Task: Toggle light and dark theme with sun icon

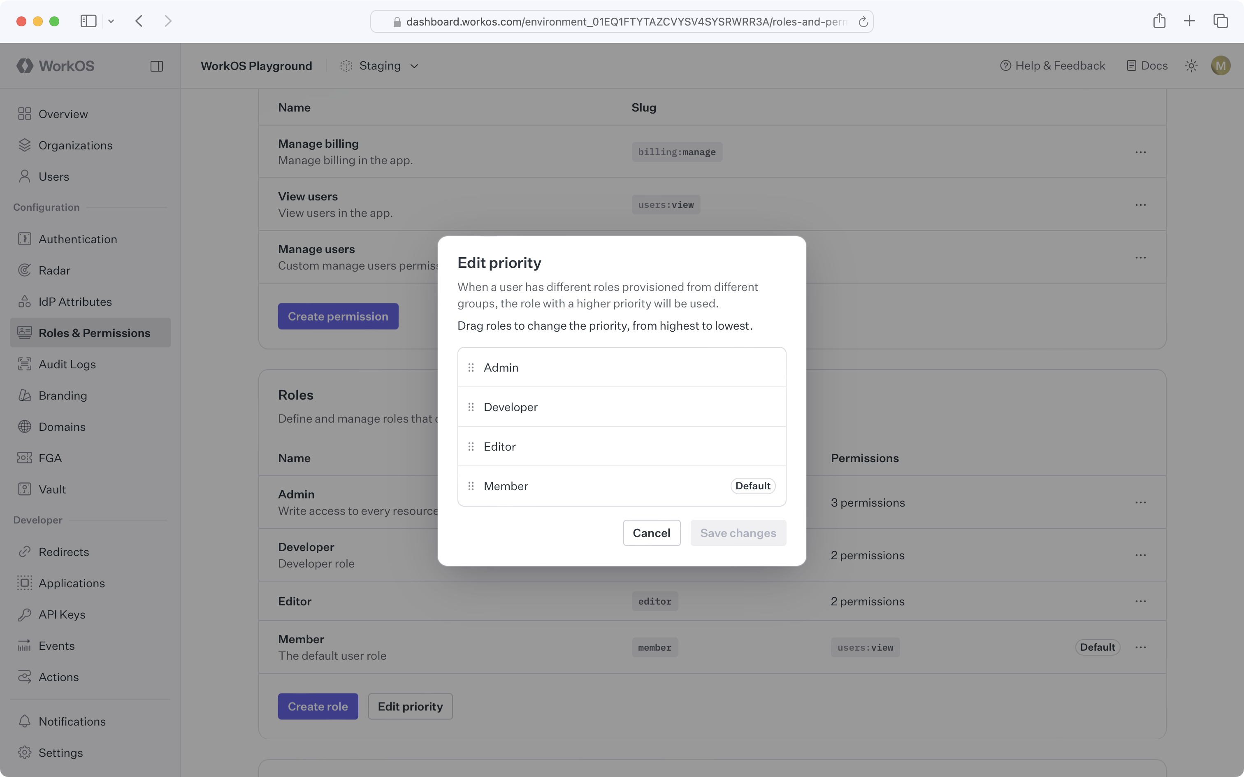Action: [x=1192, y=65]
